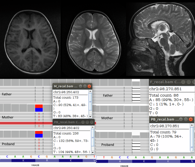Image resolution: width=195 pixels, height=167 pixels.
Task: Click scroll-down arrow in M_recal.bam popup
Action: click(x=91, y=117)
